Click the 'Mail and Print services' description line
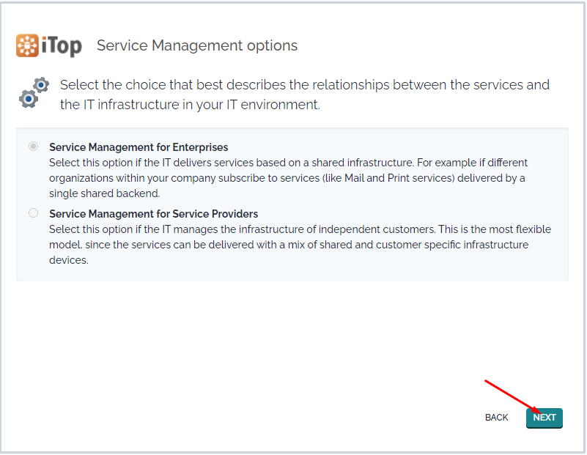This screenshot has width=587, height=455. (287, 178)
